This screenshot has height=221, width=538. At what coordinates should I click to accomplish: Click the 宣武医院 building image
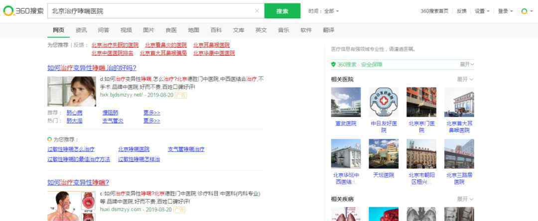point(346,102)
